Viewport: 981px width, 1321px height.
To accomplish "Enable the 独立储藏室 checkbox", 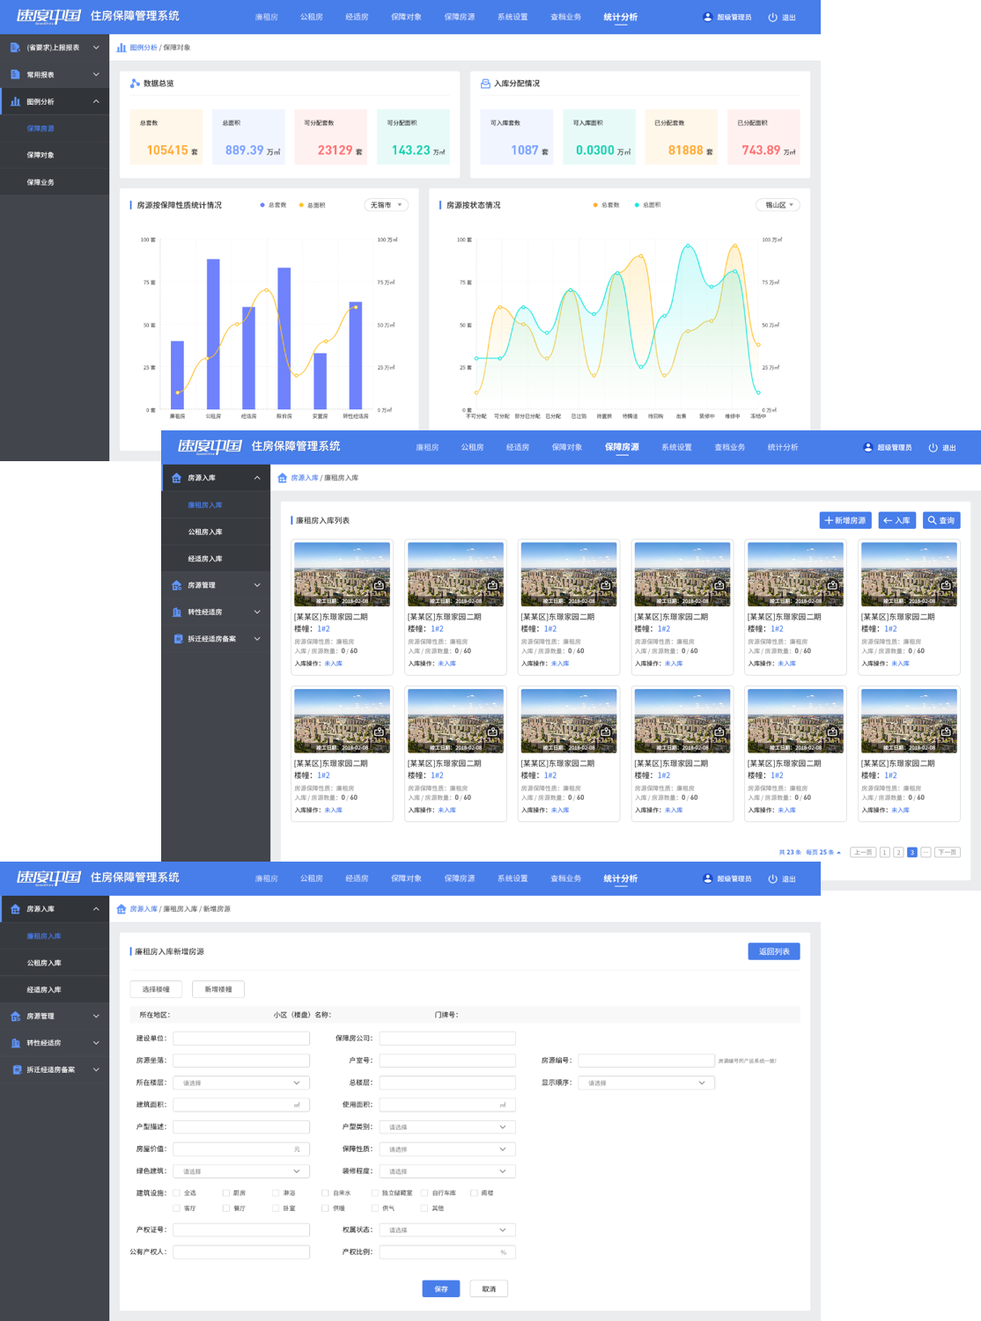I will [374, 1193].
